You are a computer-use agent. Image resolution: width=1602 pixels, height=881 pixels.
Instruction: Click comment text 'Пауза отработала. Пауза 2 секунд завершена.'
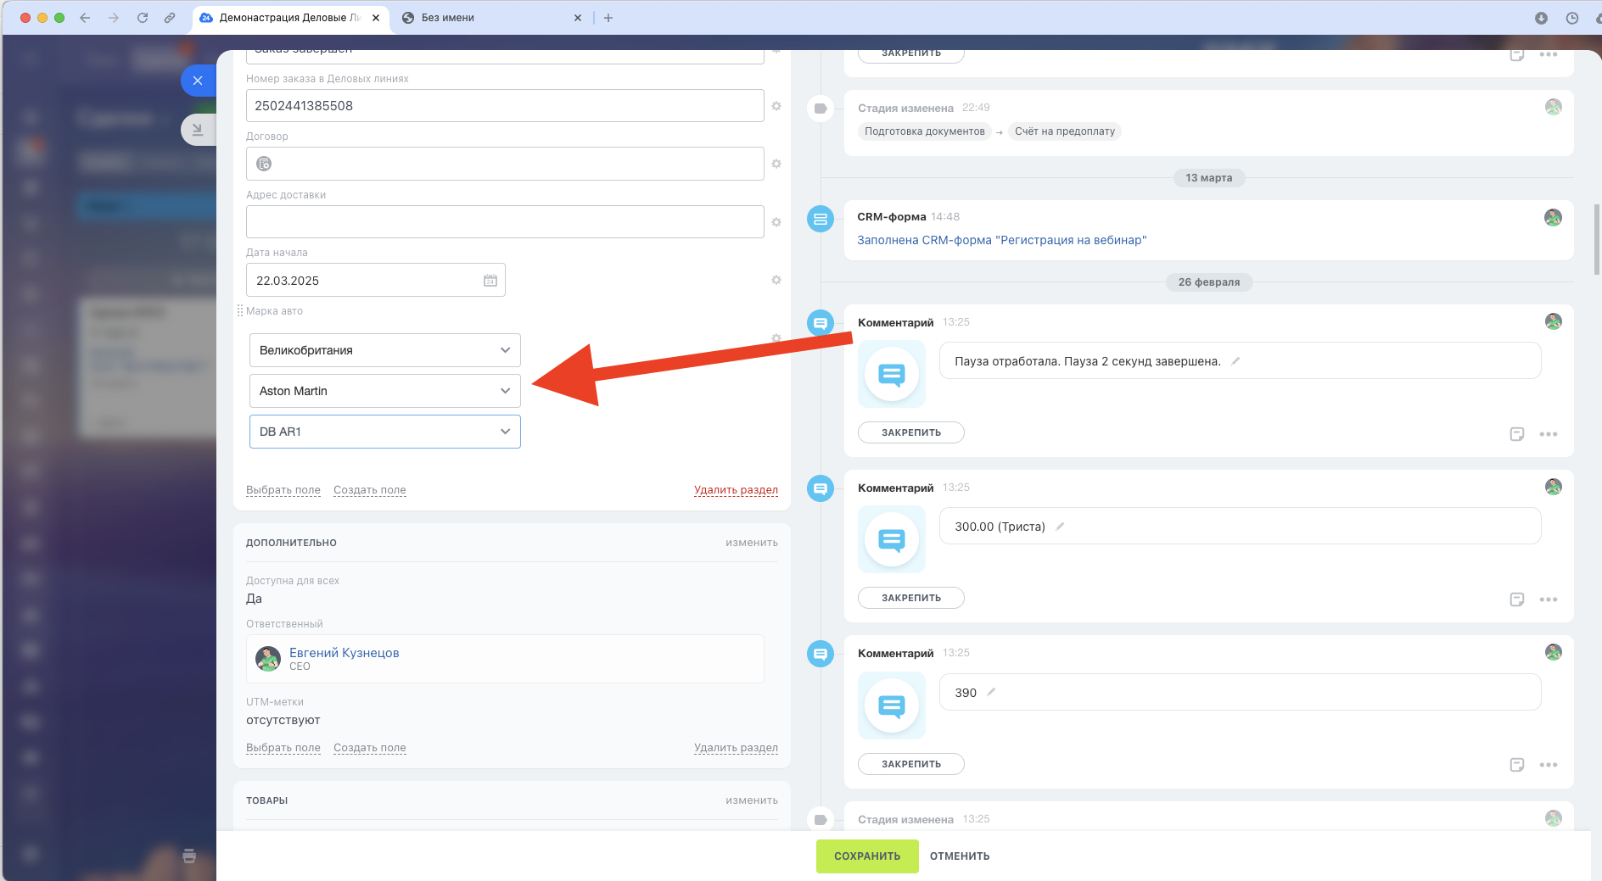pos(1088,361)
